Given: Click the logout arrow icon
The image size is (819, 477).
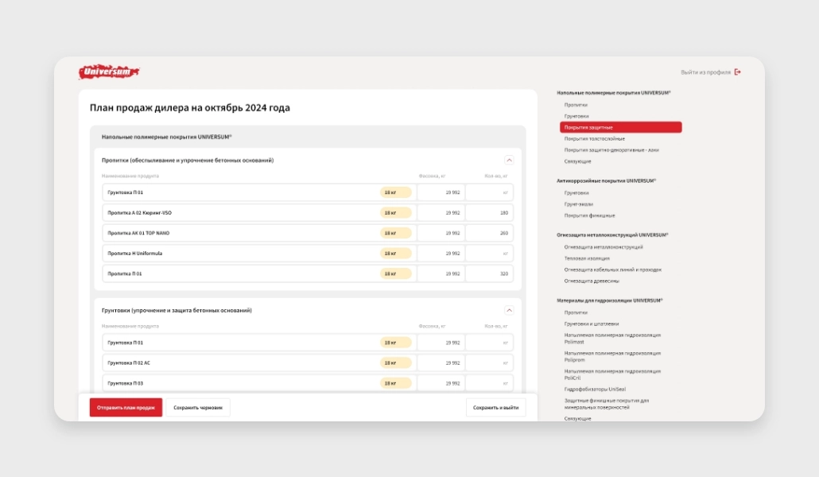Looking at the screenshot, I should point(738,72).
